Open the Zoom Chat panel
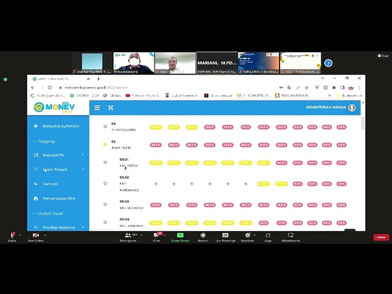 156,238
